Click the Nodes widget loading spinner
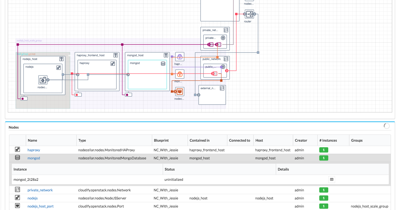This screenshot has height=210, width=400. pos(387,126)
